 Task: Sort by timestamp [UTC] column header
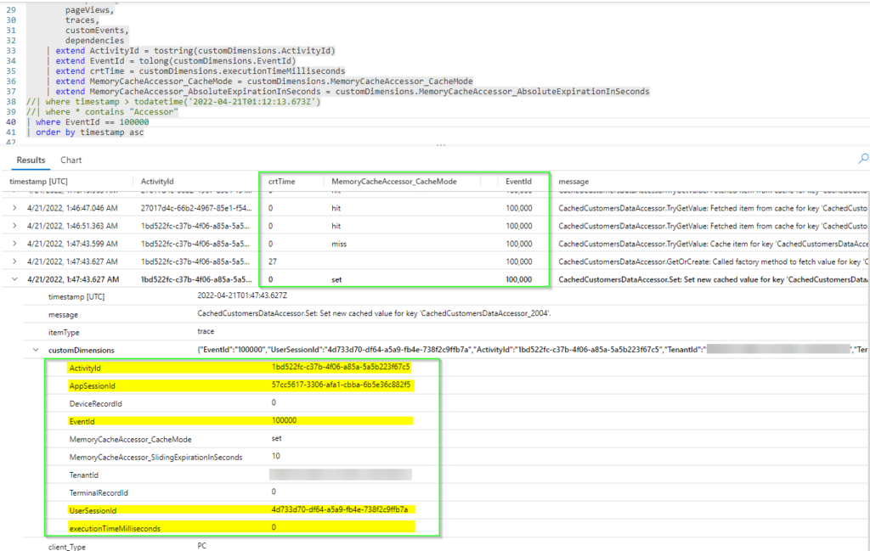38,182
